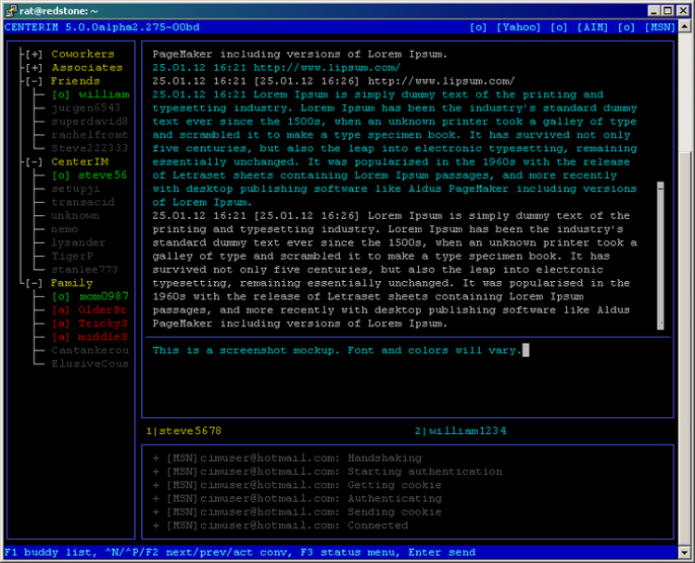This screenshot has height=563, width=695.
Task: Select buddy lysander
Action: pos(79,243)
